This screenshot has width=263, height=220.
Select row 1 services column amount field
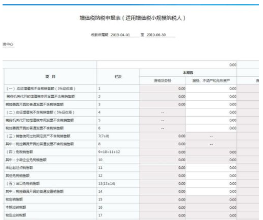(211, 89)
